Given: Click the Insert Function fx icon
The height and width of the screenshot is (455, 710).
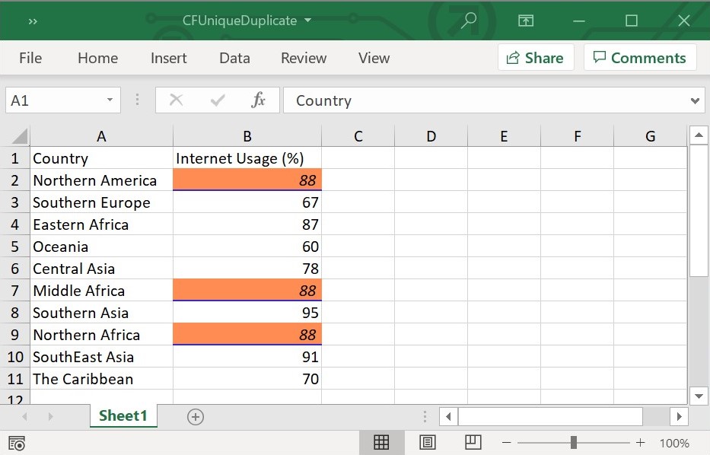Looking at the screenshot, I should pyautogui.click(x=258, y=100).
